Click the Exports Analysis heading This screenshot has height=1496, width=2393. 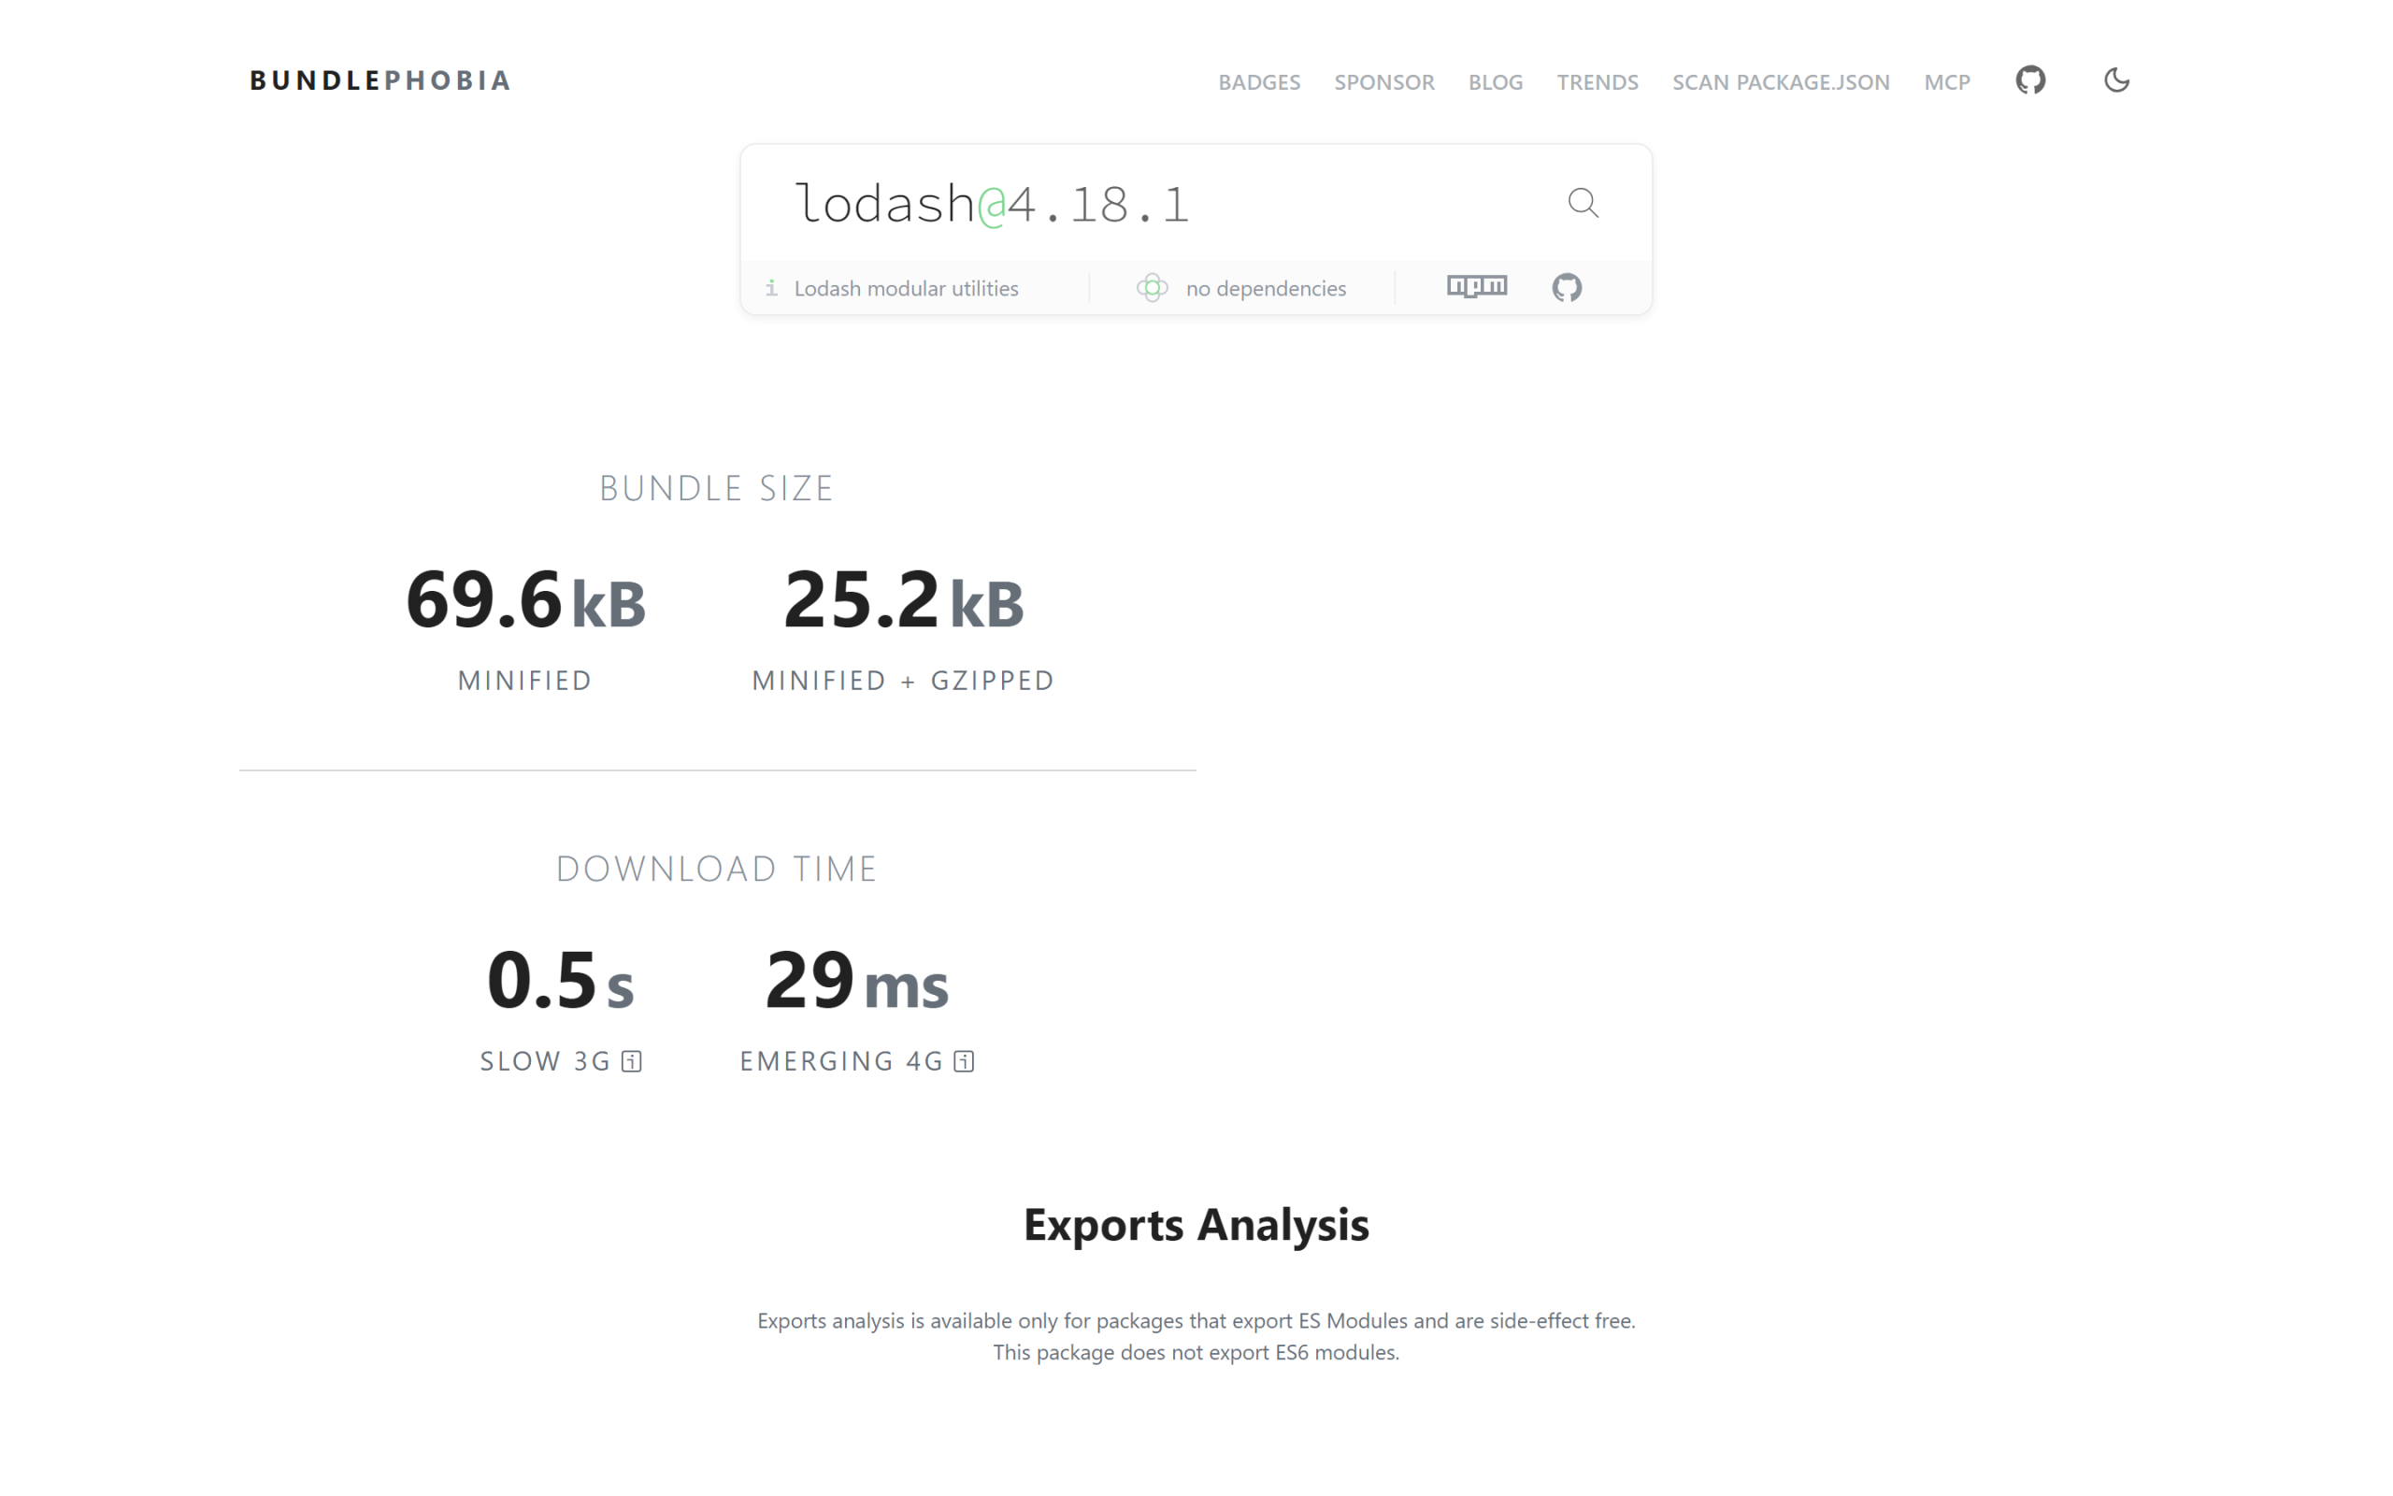point(1196,1225)
